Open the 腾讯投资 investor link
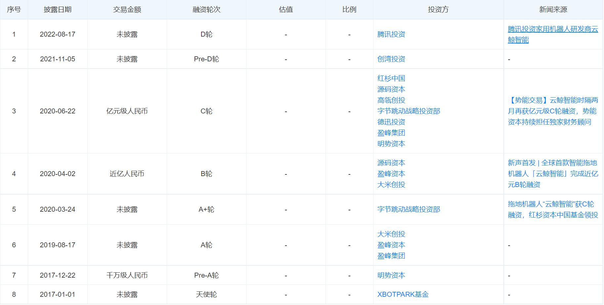Viewport: 604px width, 305px height. (391, 34)
